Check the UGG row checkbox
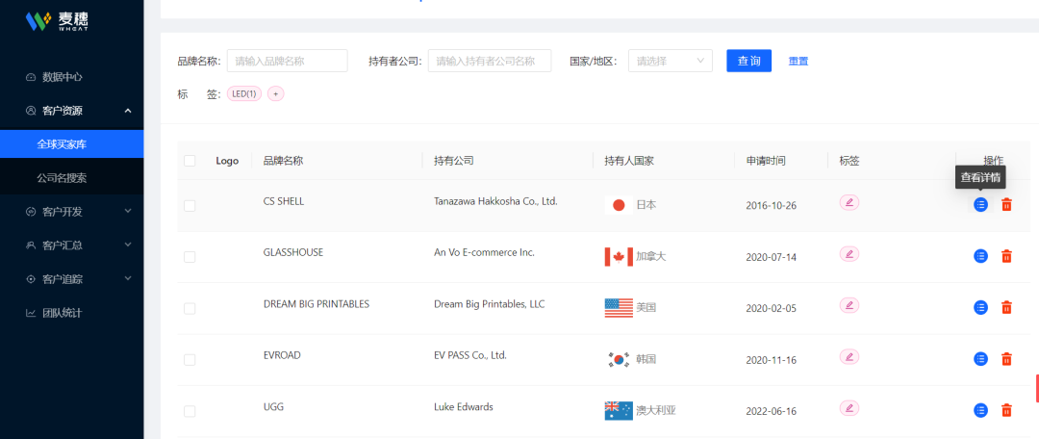This screenshot has width=1039, height=439. point(190,411)
